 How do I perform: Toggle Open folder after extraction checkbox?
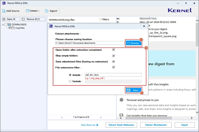[x=114, y=50]
